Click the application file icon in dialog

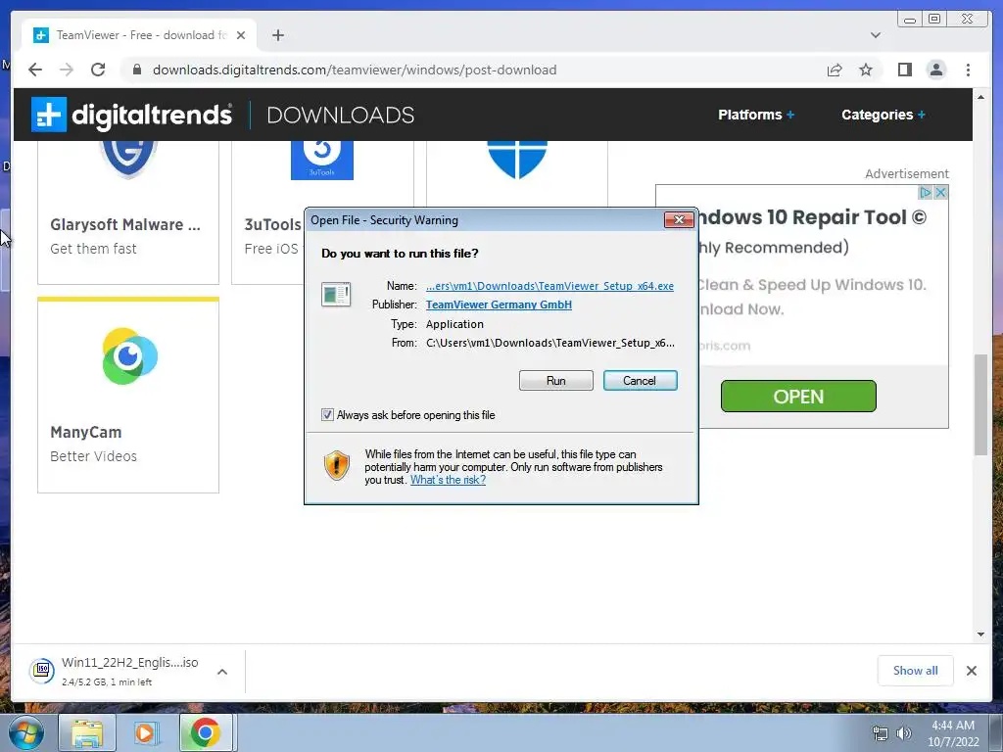tap(336, 295)
